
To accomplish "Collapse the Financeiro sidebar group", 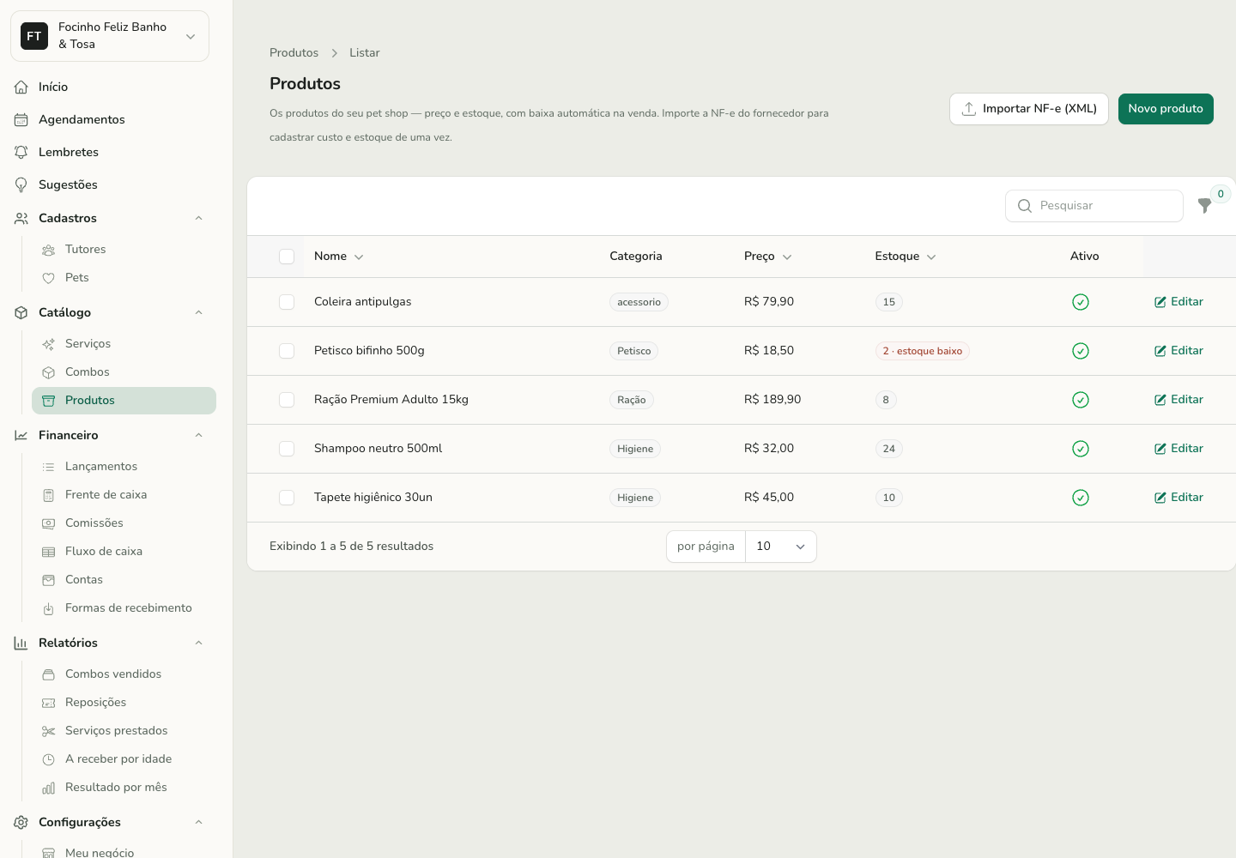I will point(198,435).
